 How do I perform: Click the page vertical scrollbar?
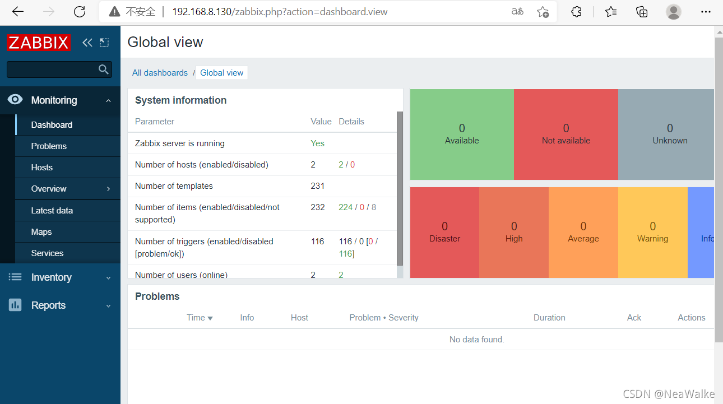pos(719,191)
